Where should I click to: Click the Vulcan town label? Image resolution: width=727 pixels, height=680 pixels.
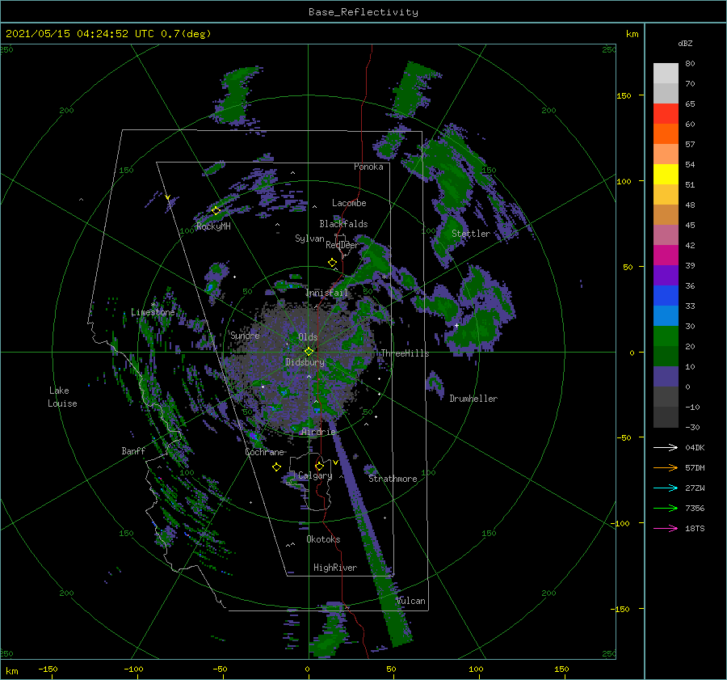[x=411, y=601]
